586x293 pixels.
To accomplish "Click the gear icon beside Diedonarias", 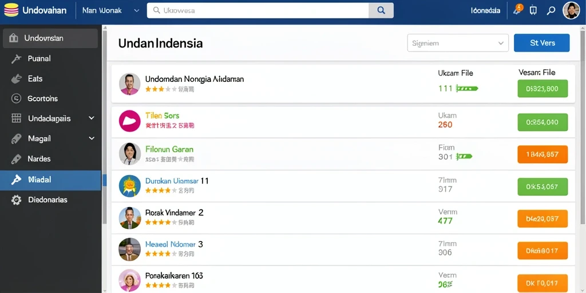I will pyautogui.click(x=16, y=200).
